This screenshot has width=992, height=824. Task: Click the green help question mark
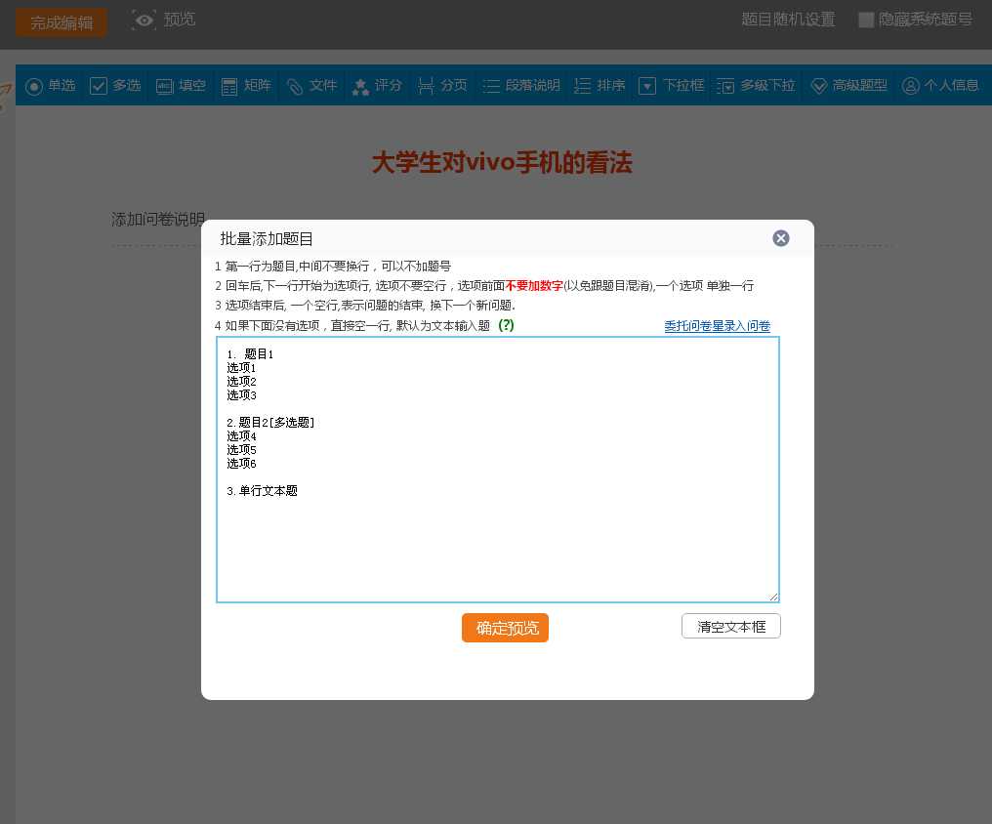[x=506, y=325]
